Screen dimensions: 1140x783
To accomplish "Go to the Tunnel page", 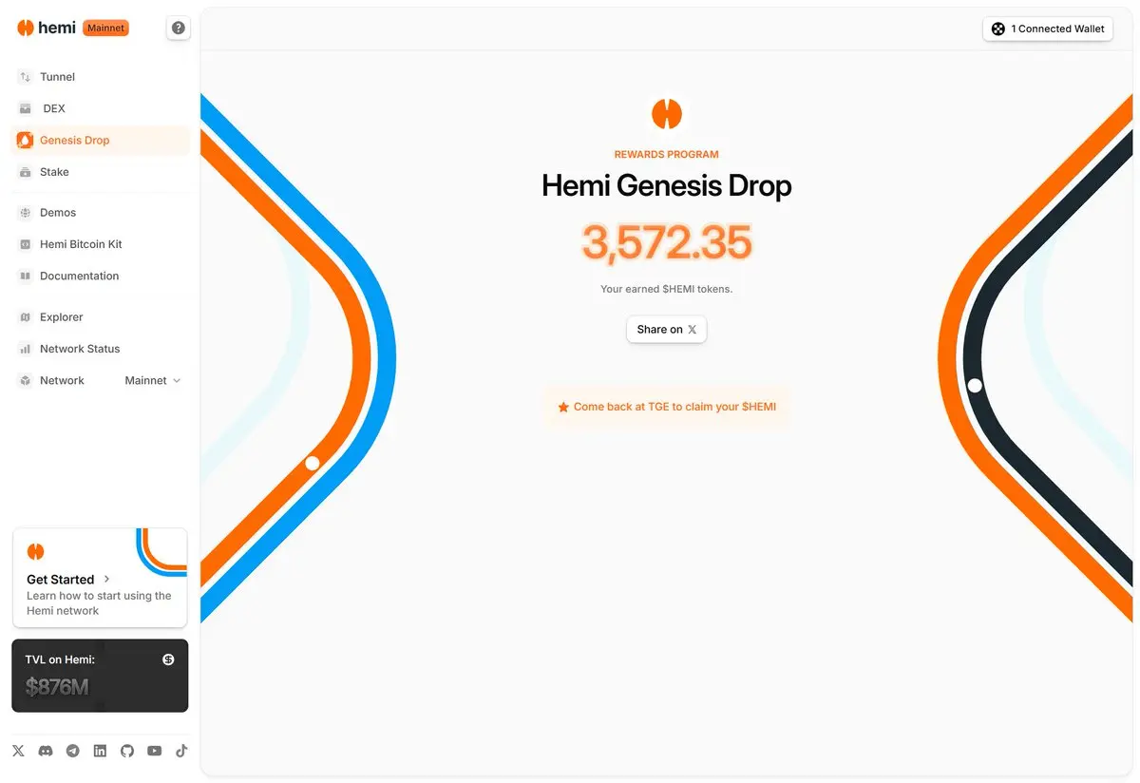I will [100, 77].
